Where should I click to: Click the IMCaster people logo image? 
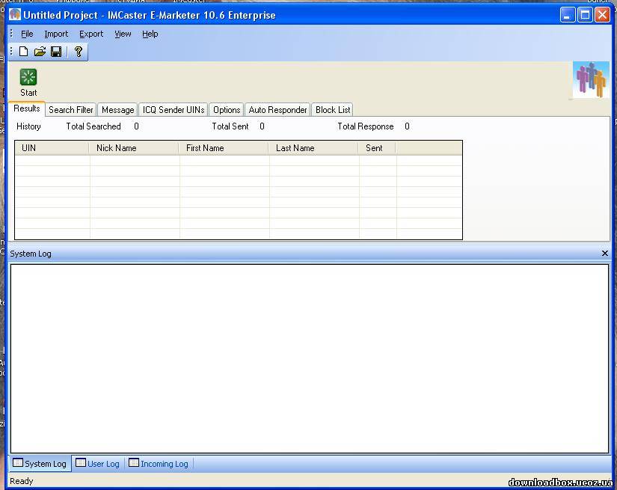pos(591,80)
